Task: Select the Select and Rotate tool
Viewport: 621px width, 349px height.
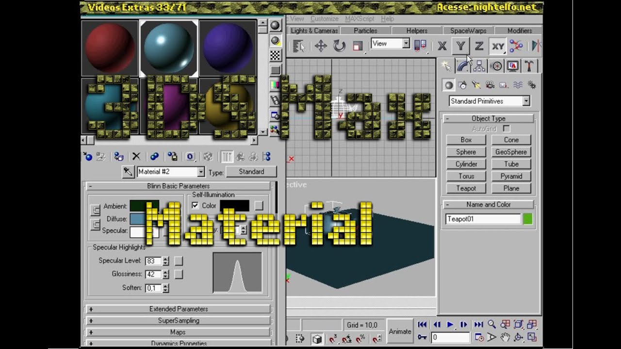Action: coord(339,46)
